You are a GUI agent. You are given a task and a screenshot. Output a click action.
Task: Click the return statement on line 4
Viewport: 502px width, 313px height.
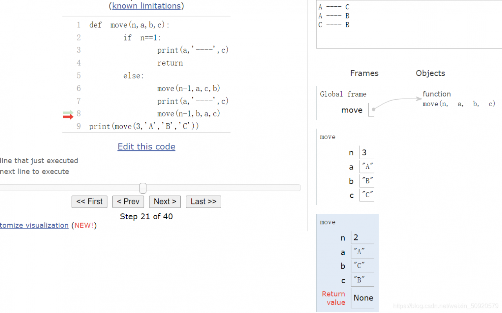point(170,63)
